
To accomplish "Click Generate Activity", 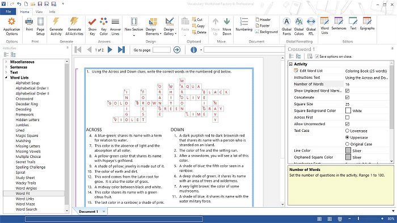I will coord(56,26).
